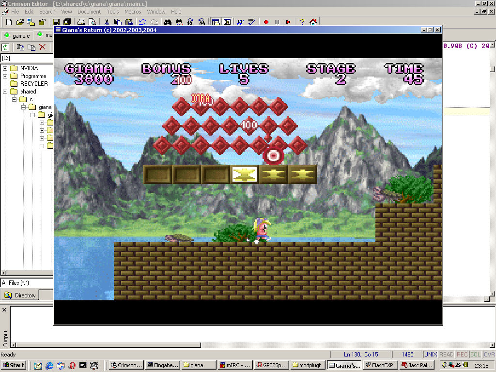Click the Cut scissors icon
This screenshot has height=372, width=496.
pos(107,22)
